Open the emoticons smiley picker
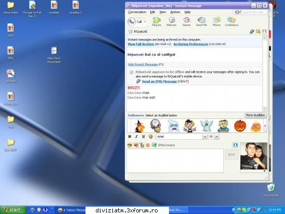This screenshot has height=214, width=285. (130, 145)
